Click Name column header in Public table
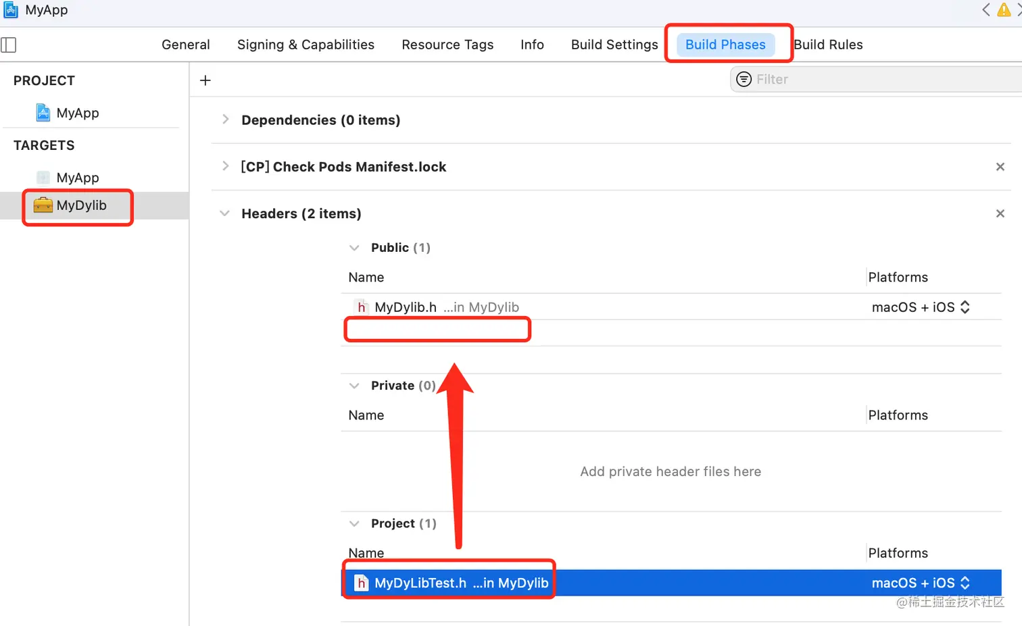 366,278
